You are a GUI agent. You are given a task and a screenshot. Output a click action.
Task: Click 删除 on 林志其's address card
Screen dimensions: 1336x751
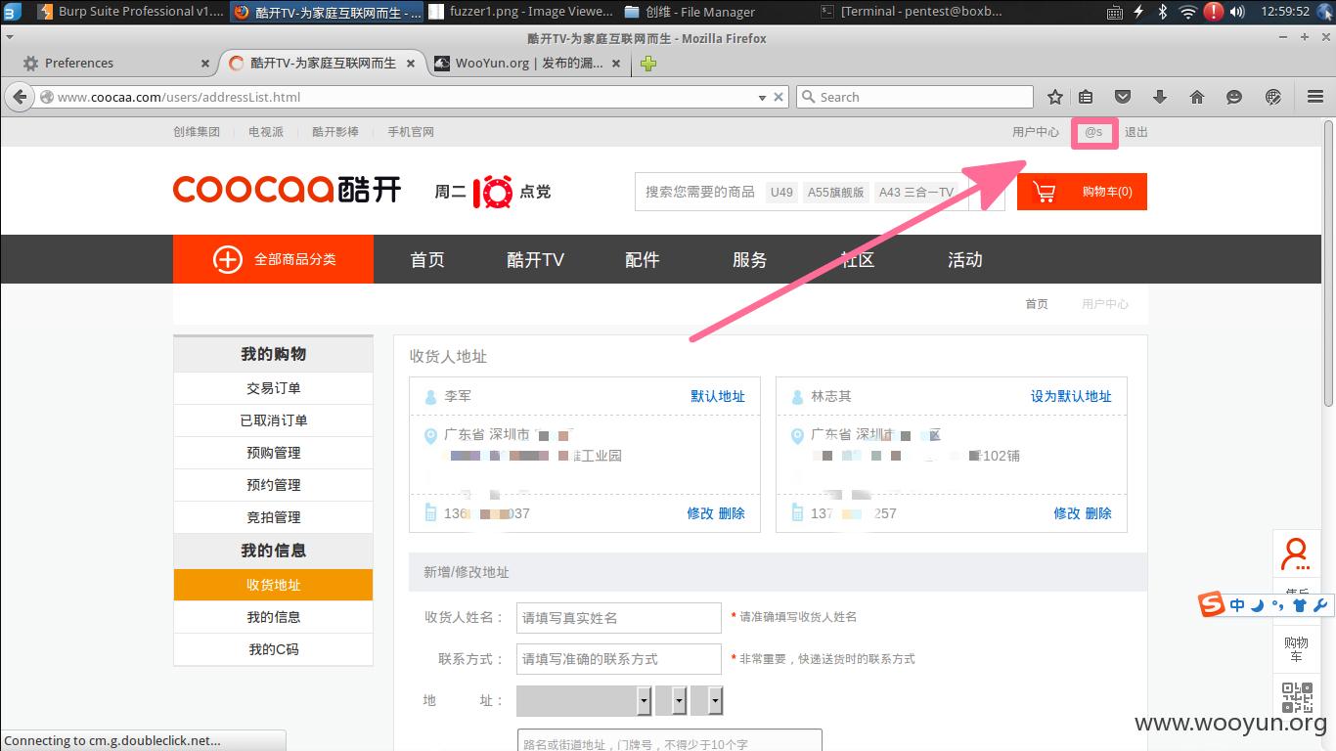pos(1098,513)
